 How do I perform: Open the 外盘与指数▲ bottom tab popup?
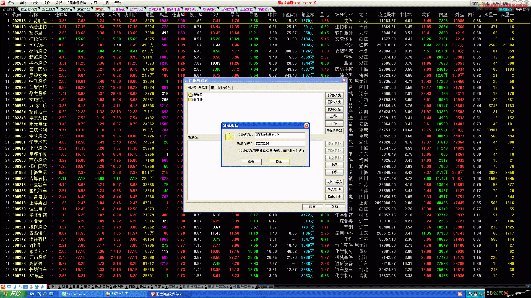coord(244,287)
